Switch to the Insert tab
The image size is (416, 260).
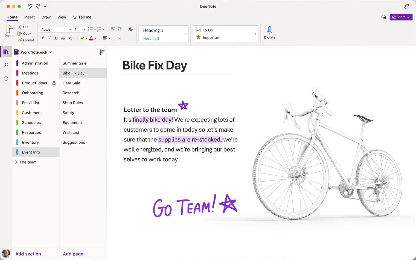[30, 17]
